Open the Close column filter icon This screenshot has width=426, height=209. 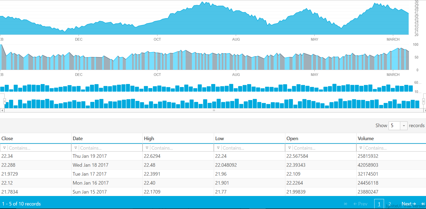4,148
